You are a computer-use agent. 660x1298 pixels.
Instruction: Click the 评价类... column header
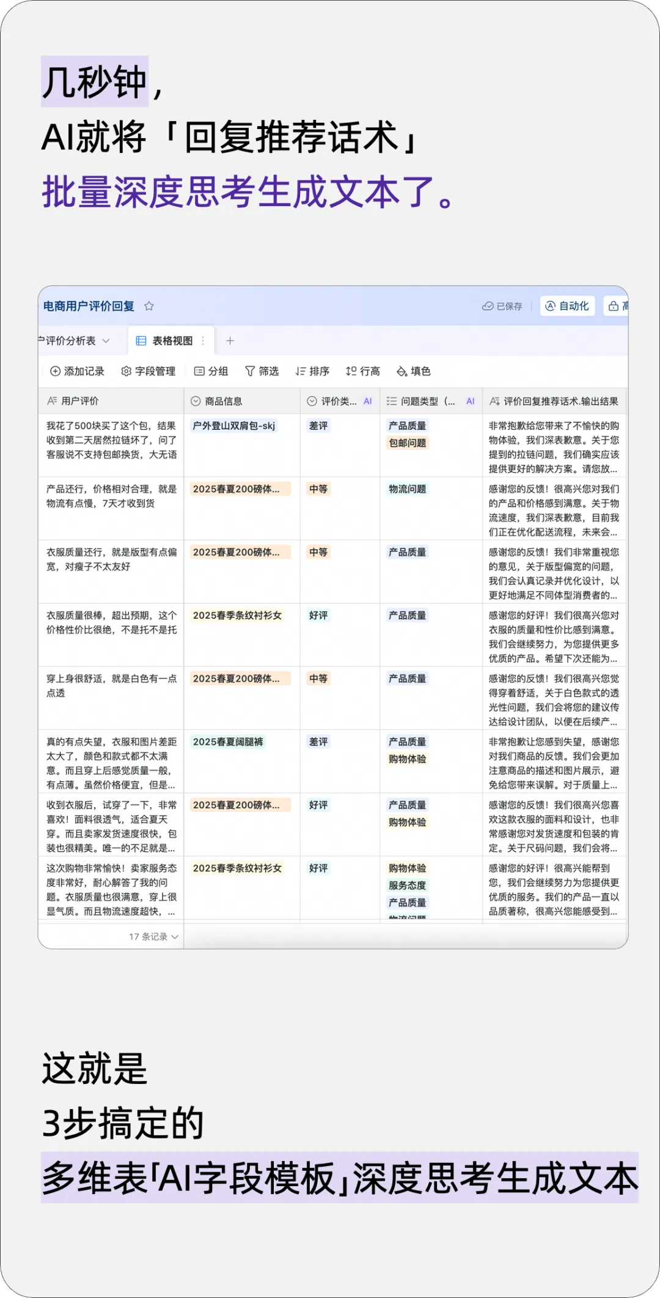point(340,401)
